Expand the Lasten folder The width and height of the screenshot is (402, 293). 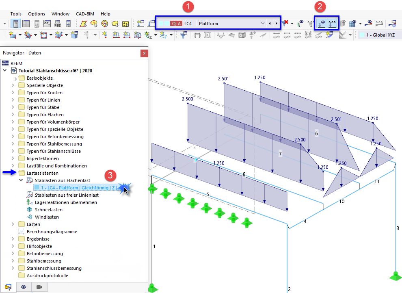[13, 224]
